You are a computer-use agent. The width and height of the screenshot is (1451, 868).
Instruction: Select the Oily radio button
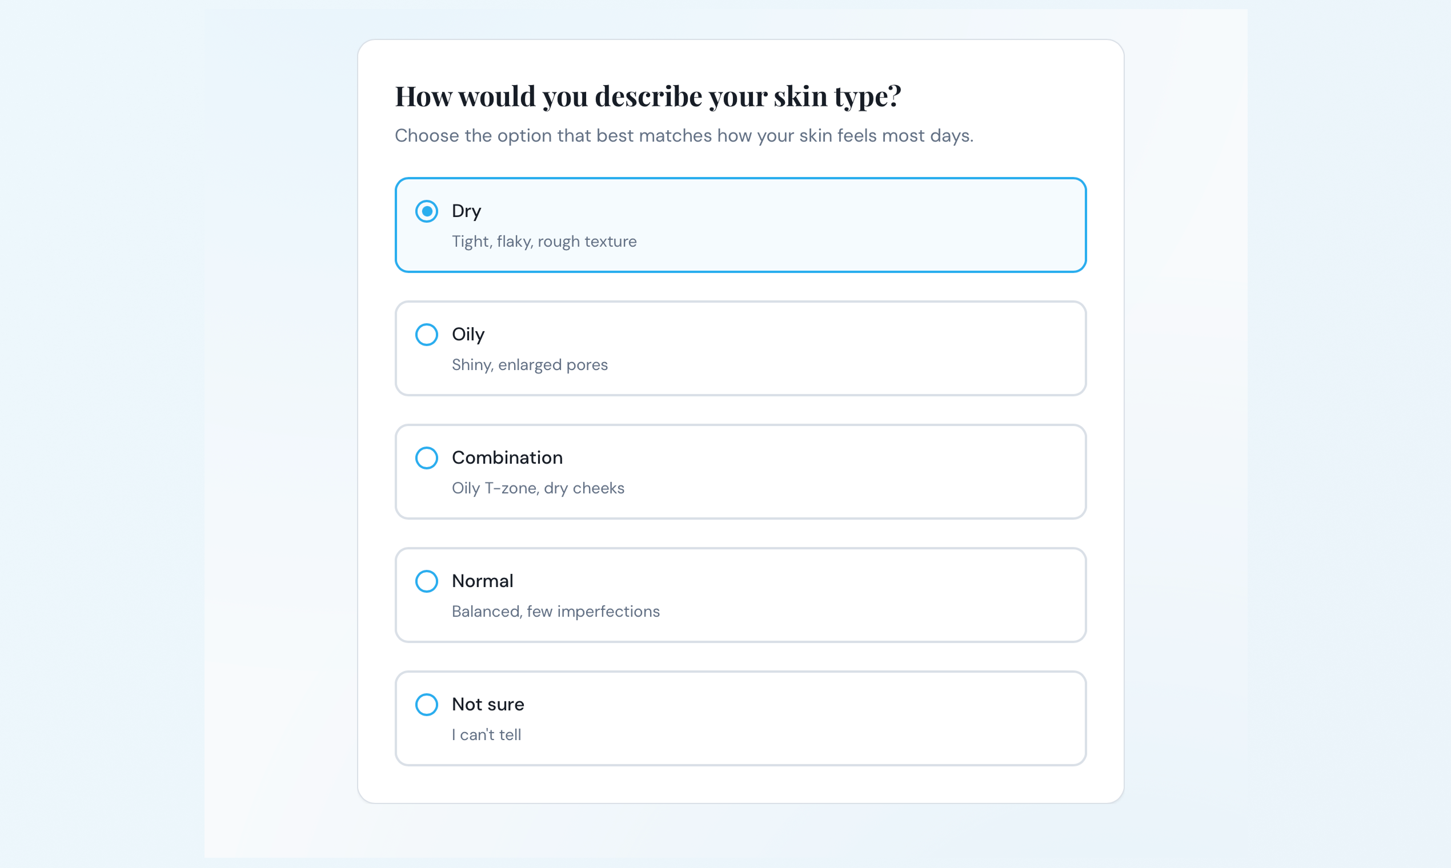coord(427,335)
